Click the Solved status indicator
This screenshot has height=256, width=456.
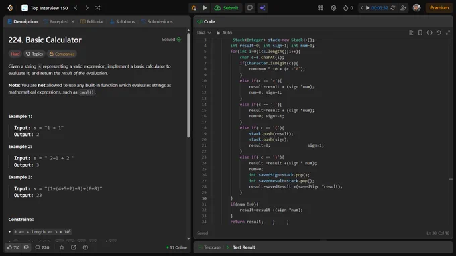pyautogui.click(x=171, y=40)
